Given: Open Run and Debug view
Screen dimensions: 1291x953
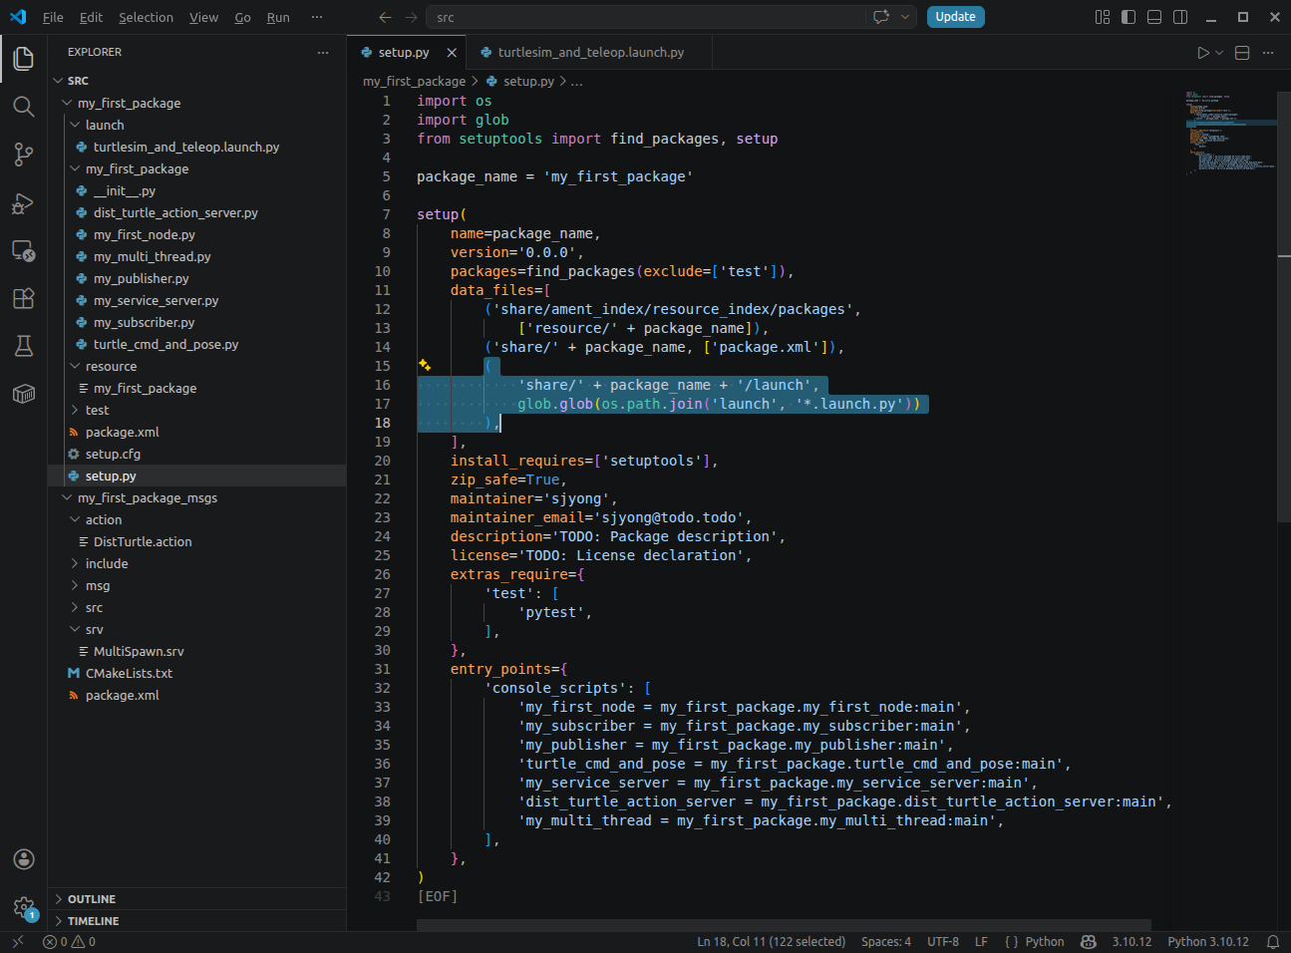Looking at the screenshot, I should tap(24, 202).
